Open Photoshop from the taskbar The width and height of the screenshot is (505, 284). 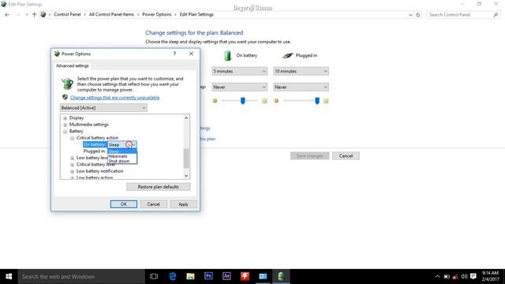(208, 276)
